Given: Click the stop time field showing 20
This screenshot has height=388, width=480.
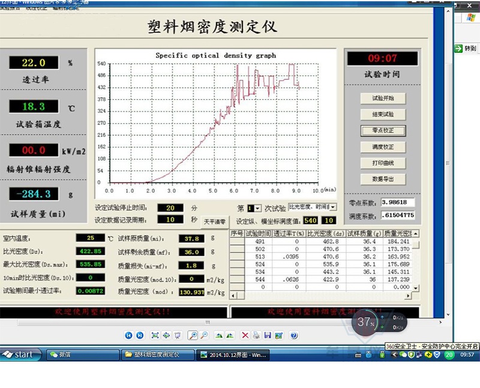Looking at the screenshot, I should 170,208.
